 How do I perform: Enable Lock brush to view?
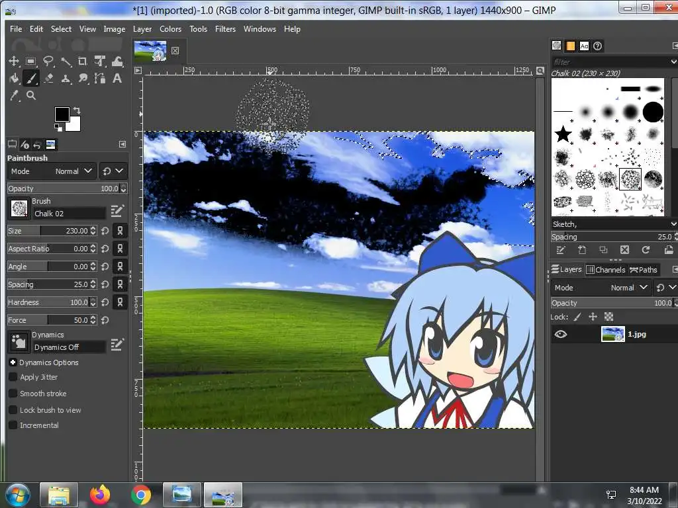pyautogui.click(x=13, y=410)
